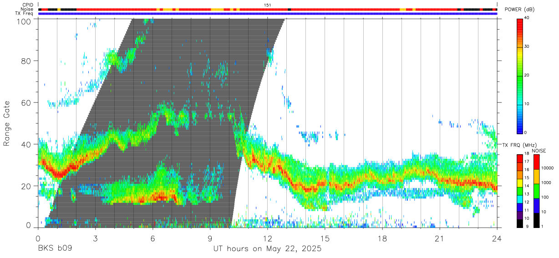
Task: Click the 100 label on the NOISE legend
Action: (545, 197)
